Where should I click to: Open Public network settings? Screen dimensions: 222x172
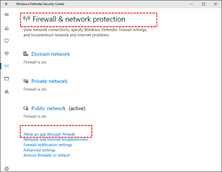(48, 109)
